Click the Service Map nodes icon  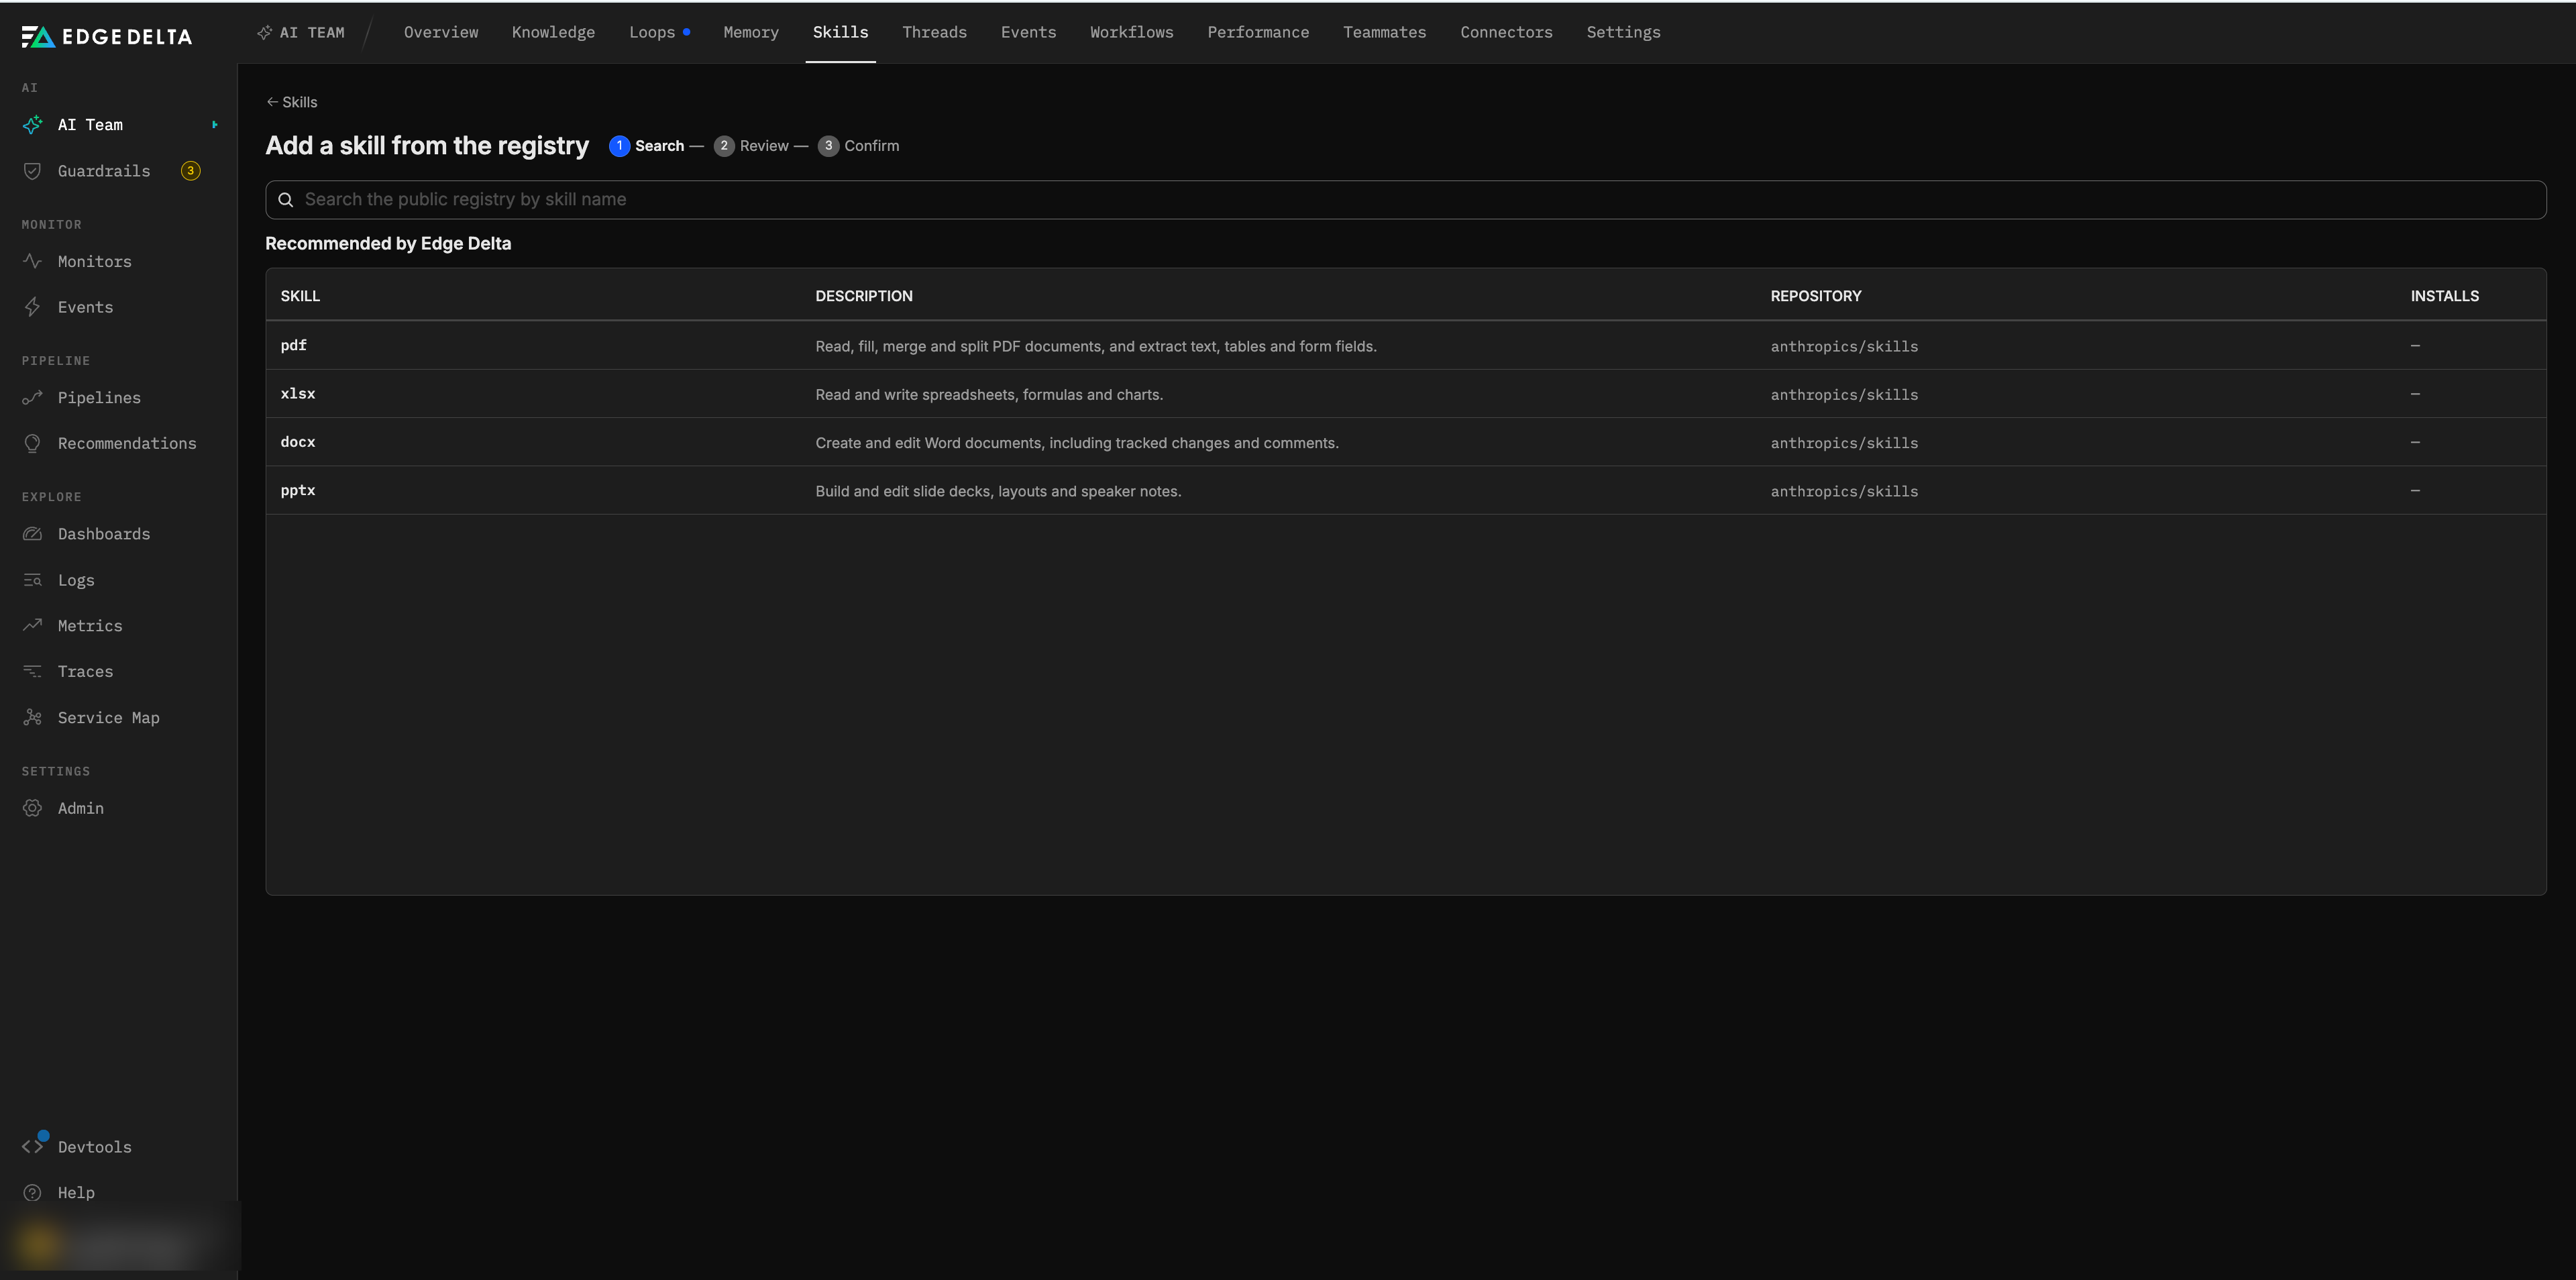[x=33, y=717]
